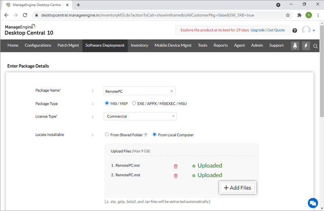
Task: Select From Shared Folder radio option
Action: [107, 135]
